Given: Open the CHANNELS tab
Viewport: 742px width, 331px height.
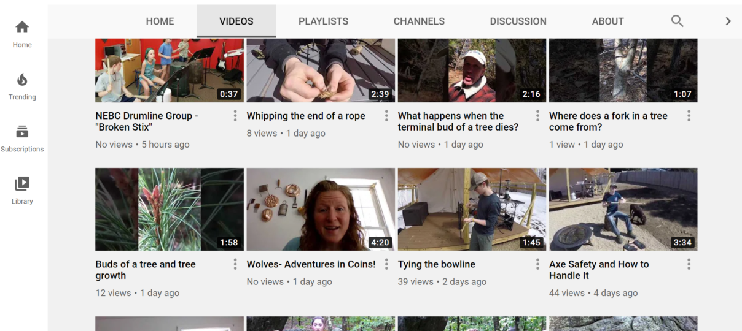Looking at the screenshot, I should [x=419, y=21].
